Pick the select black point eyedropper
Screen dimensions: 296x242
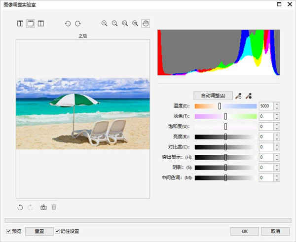(x=249, y=96)
